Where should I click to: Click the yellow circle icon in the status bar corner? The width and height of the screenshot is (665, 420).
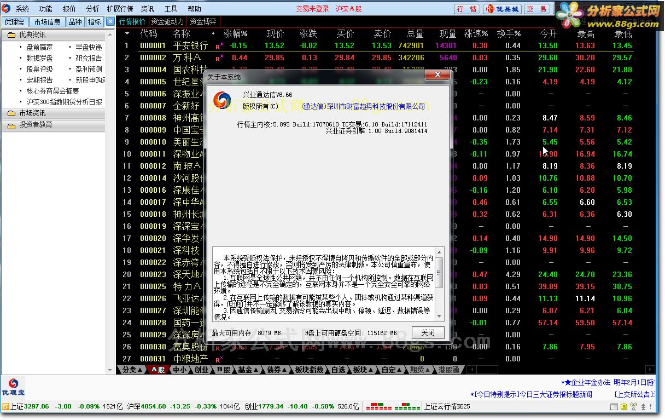coord(623,407)
